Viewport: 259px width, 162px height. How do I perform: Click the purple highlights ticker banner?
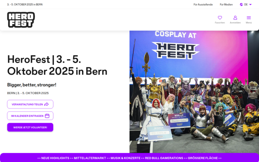click(129, 158)
